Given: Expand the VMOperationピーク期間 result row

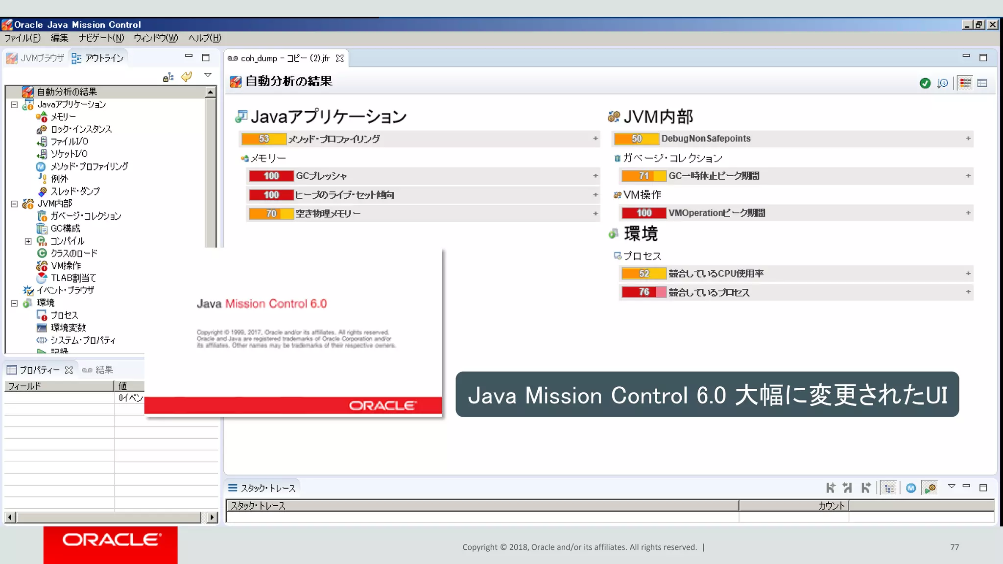Looking at the screenshot, I should pos(968,213).
